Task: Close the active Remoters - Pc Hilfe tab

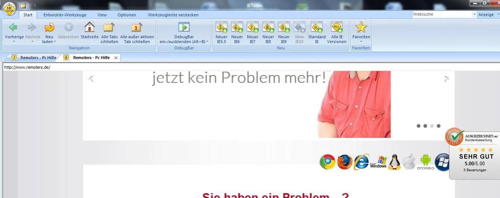Action: click(116, 58)
